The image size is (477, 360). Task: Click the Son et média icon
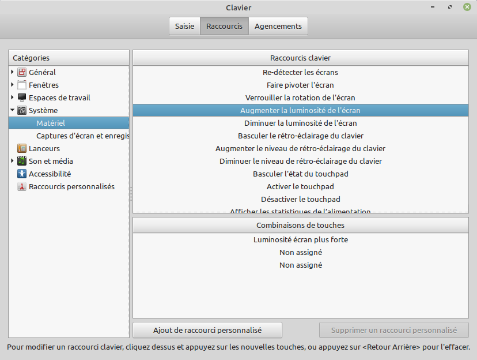tap(22, 162)
